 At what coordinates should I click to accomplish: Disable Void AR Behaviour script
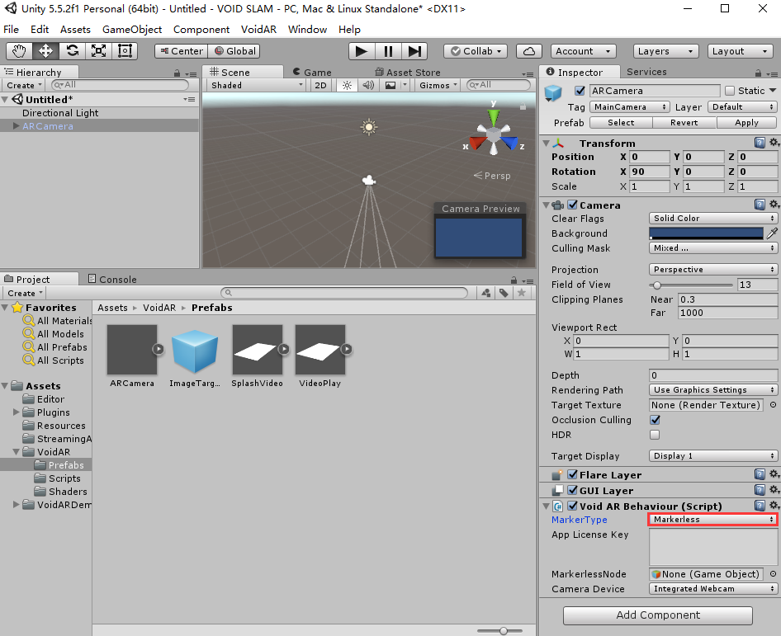[573, 506]
